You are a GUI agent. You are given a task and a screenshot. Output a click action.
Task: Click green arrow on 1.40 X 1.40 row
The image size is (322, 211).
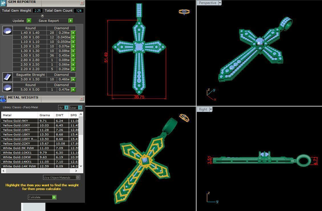73,33
